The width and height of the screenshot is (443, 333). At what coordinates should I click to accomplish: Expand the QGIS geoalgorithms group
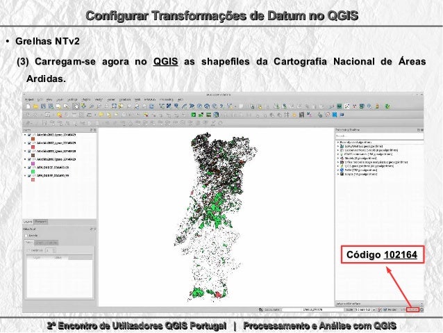pos(338,166)
